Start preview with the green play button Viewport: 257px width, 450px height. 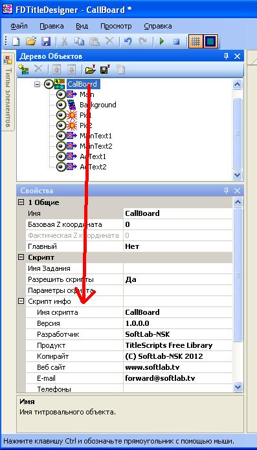click(x=162, y=41)
